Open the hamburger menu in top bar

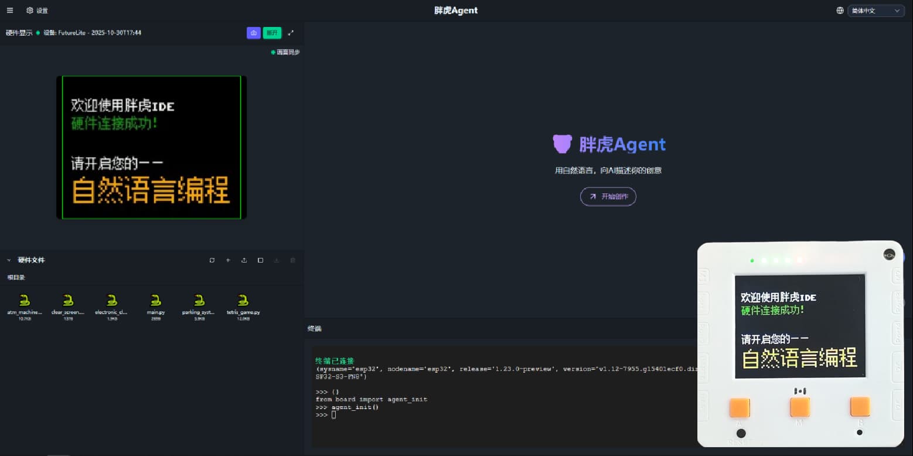[x=9, y=11]
